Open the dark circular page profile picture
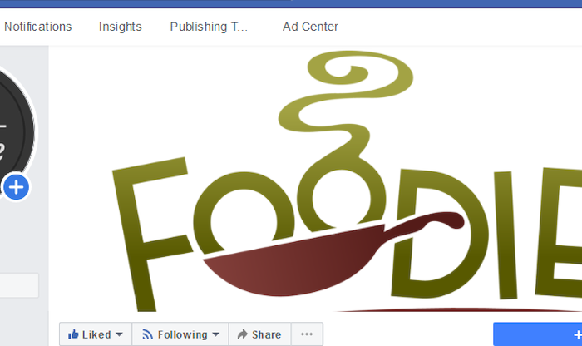This screenshot has height=346, width=582. coord(17,131)
